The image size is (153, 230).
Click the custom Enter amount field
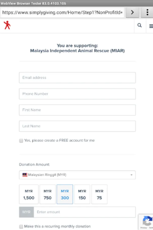click(85, 212)
